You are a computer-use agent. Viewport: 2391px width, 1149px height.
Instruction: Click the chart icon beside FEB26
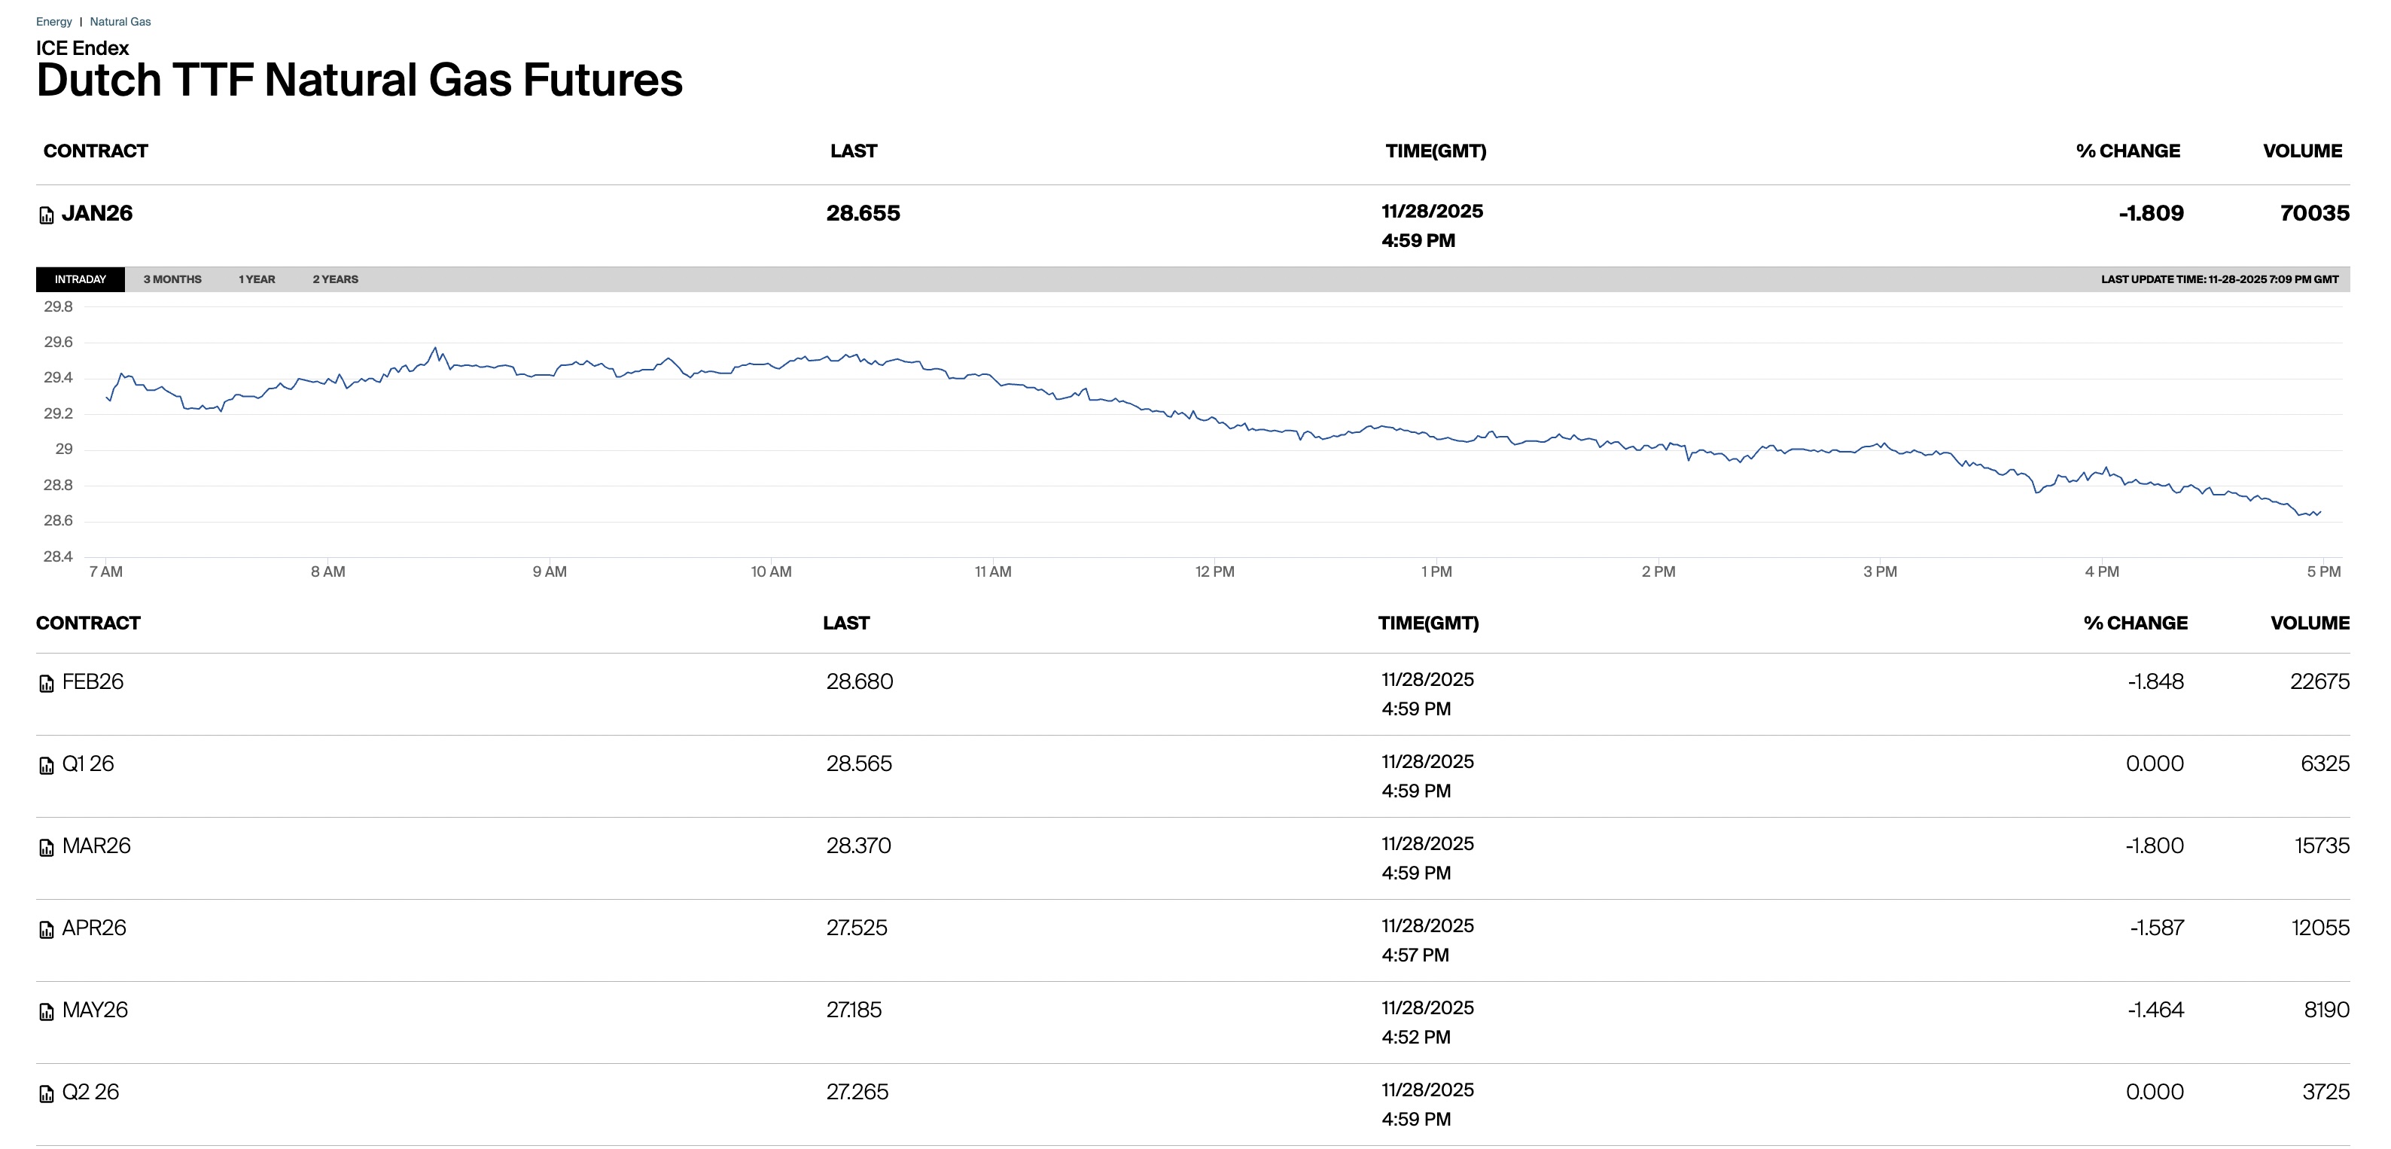(47, 684)
